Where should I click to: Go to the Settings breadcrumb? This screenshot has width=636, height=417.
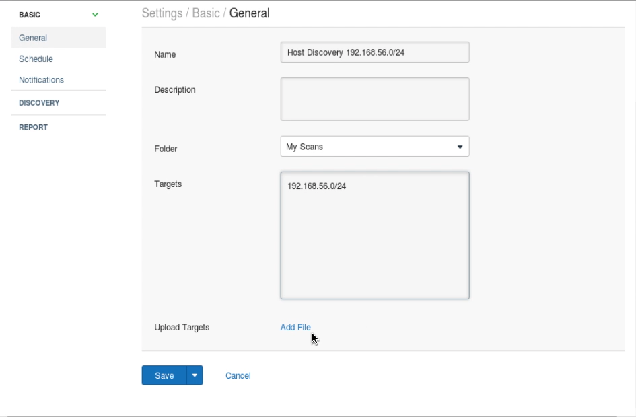pos(162,13)
